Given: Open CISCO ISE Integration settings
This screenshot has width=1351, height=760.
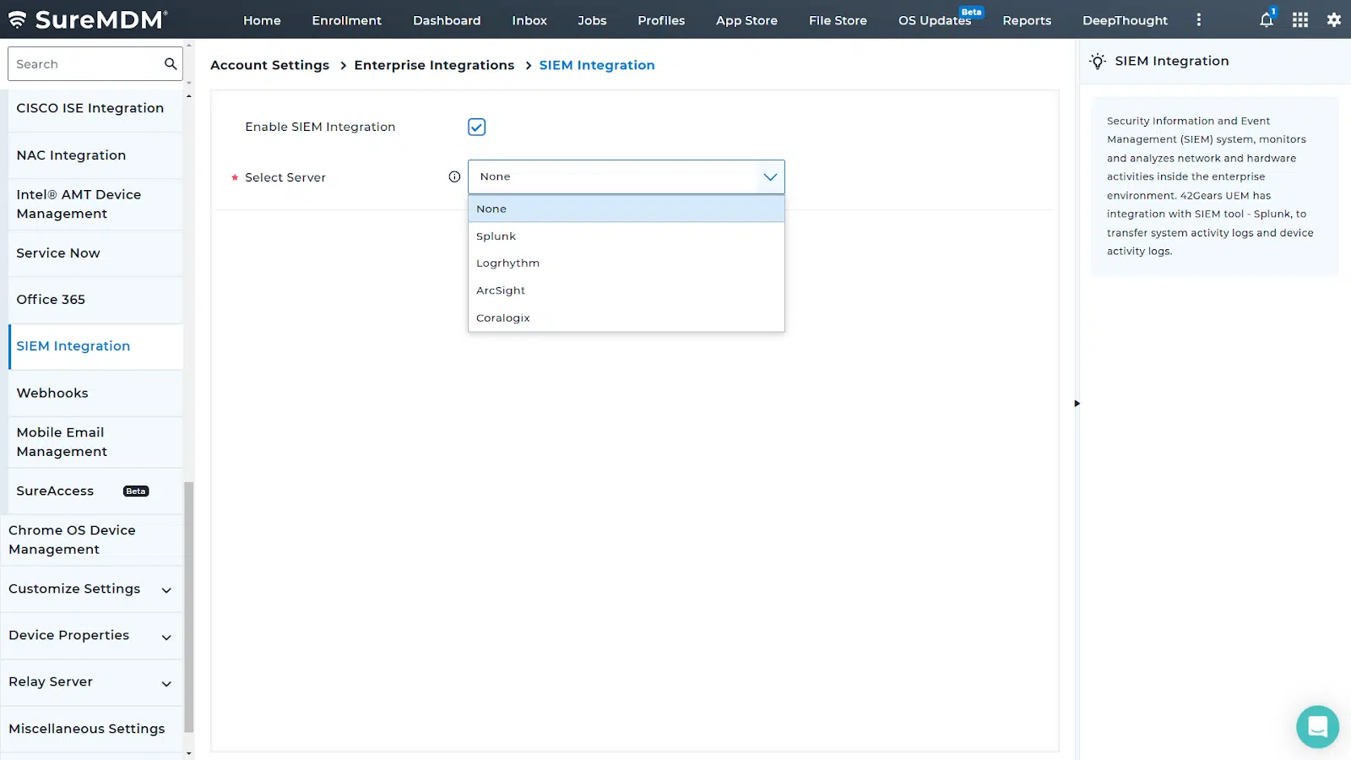Looking at the screenshot, I should point(95,108).
